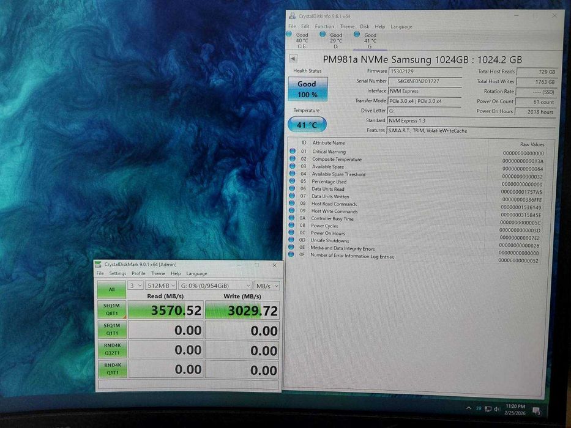Click the status icon for Host Read Commands

[292, 203]
